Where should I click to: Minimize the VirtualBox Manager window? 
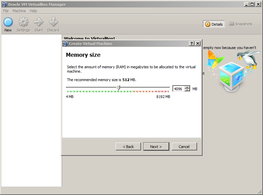246,4
